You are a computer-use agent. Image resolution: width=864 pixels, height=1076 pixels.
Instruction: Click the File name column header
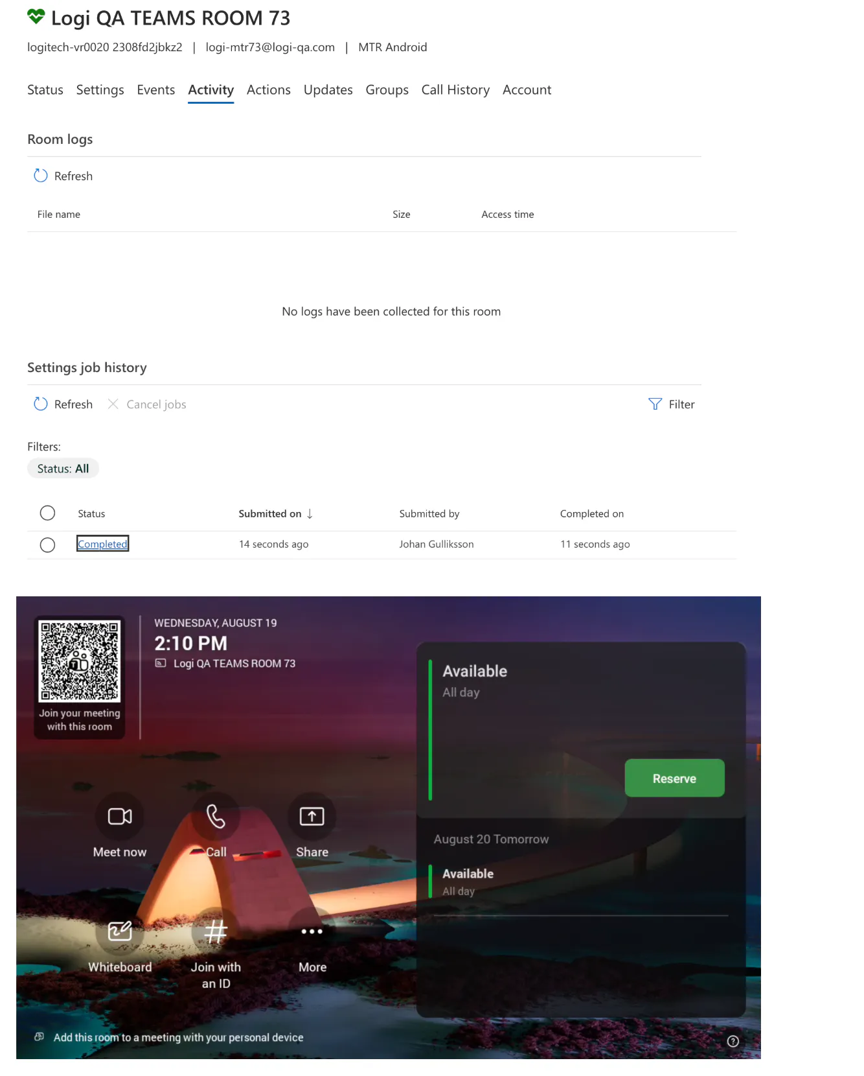[x=59, y=215]
